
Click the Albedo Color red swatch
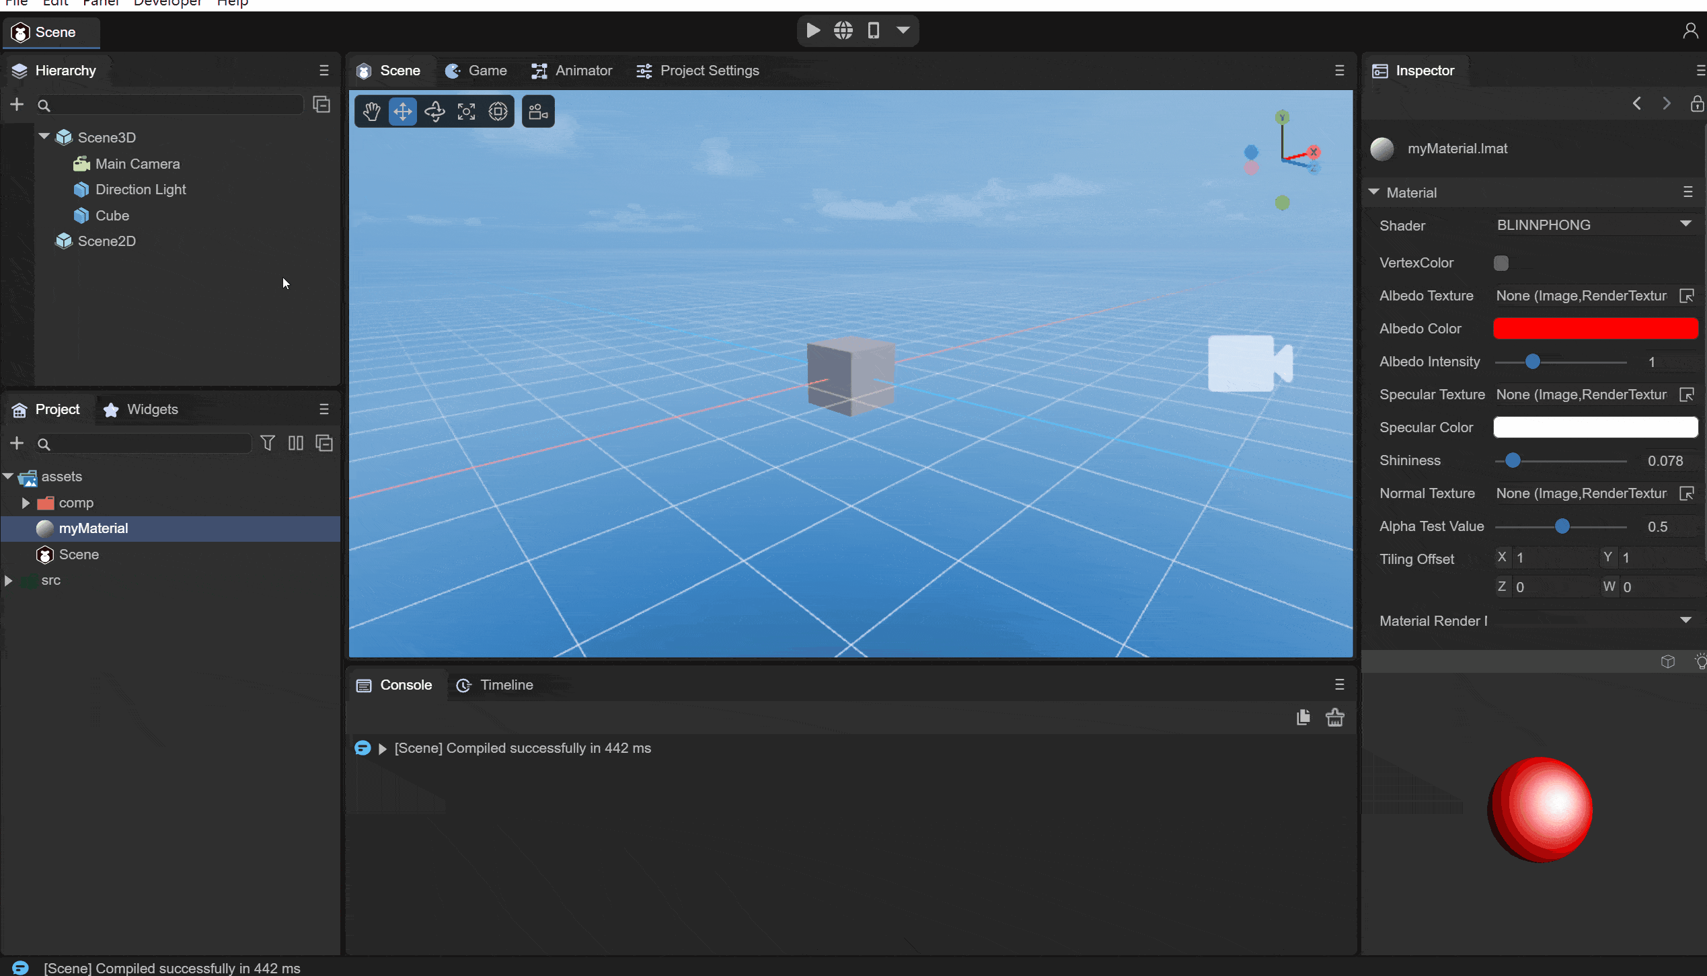pos(1595,329)
